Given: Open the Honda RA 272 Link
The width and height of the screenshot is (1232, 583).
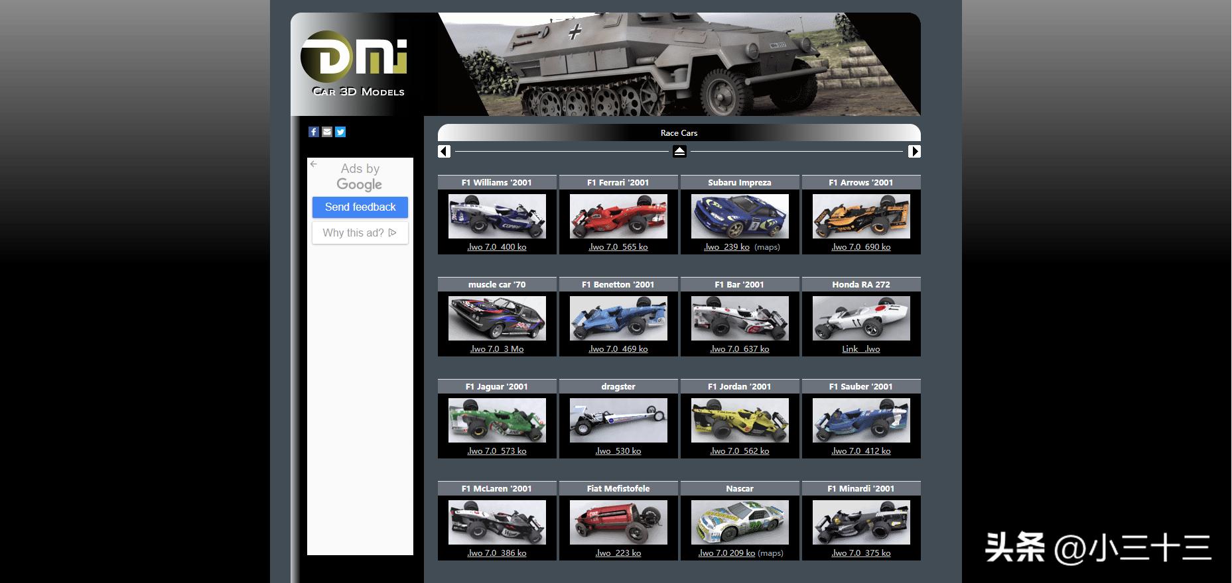Looking at the screenshot, I should [x=850, y=349].
